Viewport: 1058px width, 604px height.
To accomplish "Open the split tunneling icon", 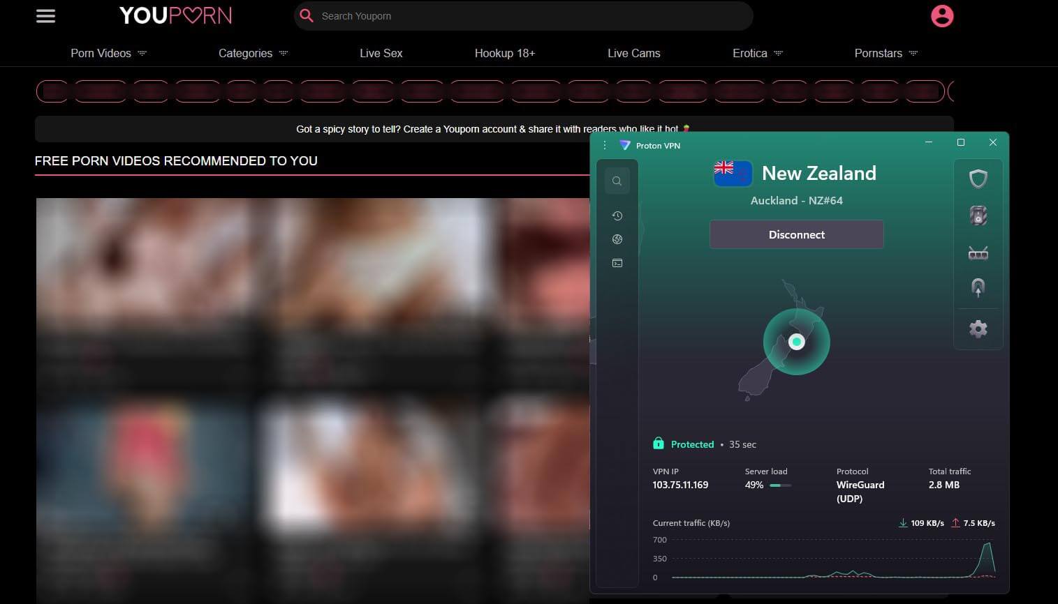I will [978, 287].
